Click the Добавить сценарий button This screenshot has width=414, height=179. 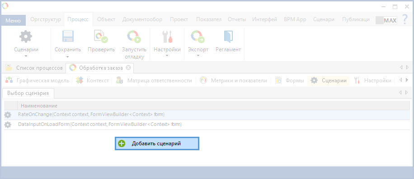(x=157, y=143)
